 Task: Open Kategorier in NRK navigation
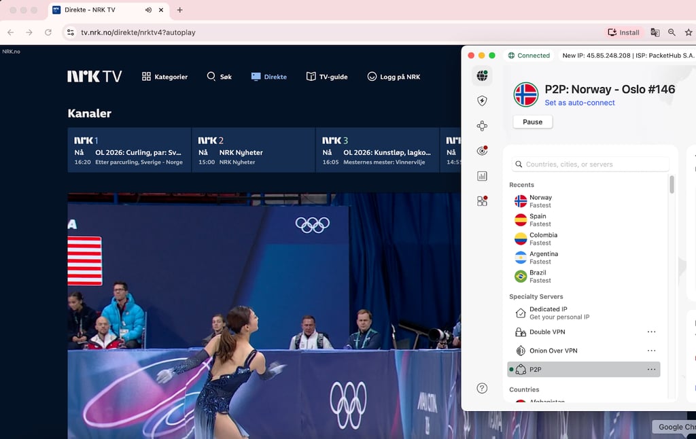[164, 76]
